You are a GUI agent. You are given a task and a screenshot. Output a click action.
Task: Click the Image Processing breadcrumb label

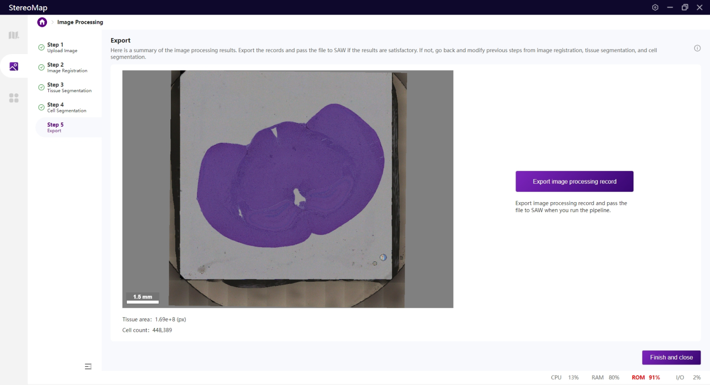(80, 22)
